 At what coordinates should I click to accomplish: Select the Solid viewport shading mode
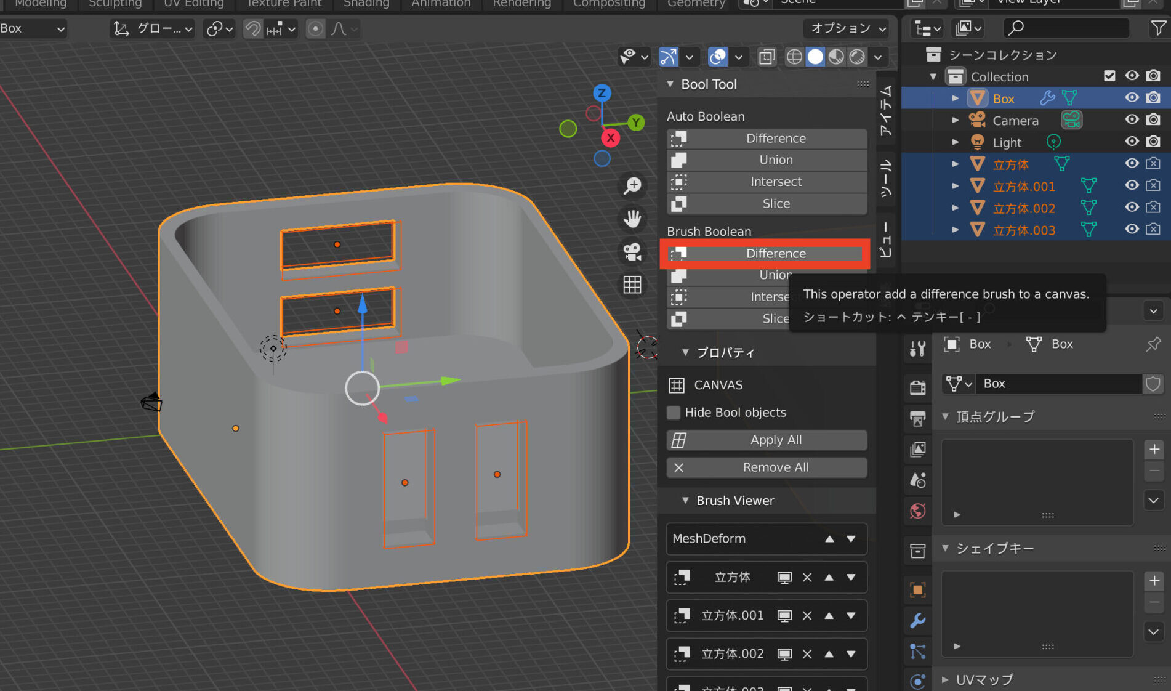click(x=815, y=57)
